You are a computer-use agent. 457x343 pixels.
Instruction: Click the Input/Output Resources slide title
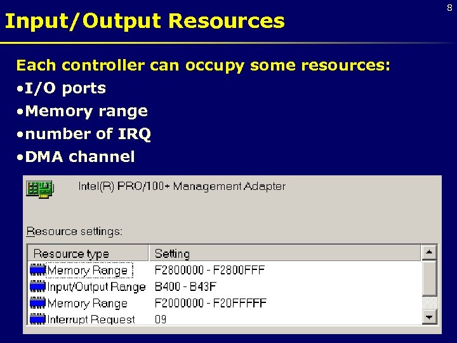pos(145,22)
